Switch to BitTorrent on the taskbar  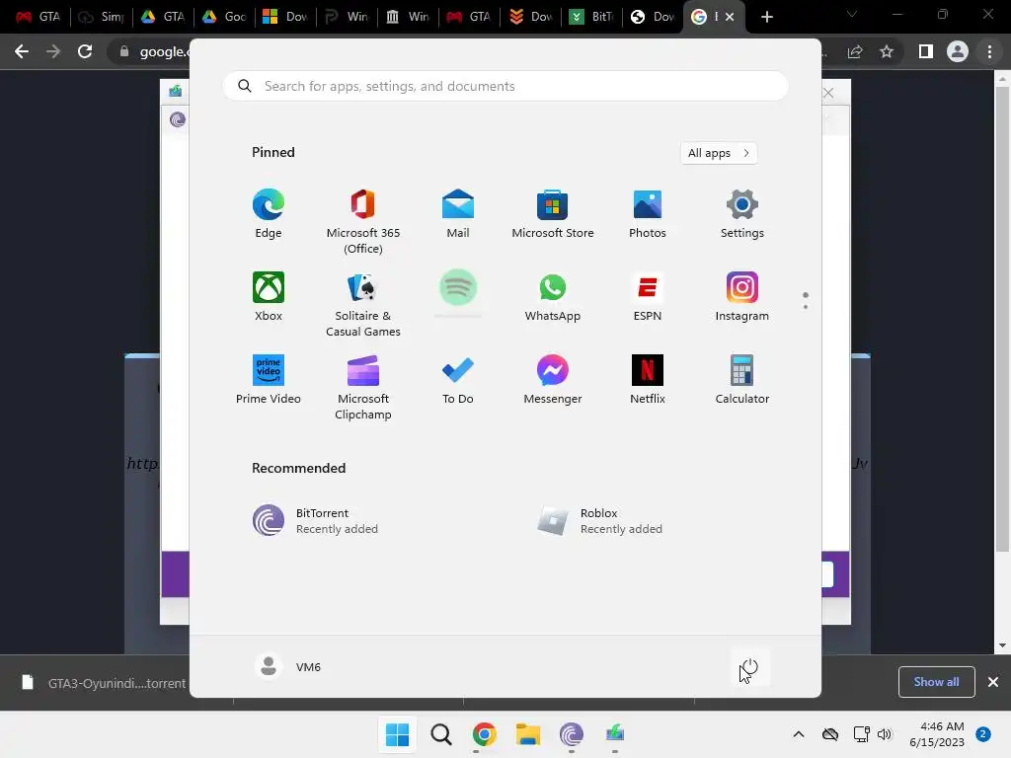[572, 734]
